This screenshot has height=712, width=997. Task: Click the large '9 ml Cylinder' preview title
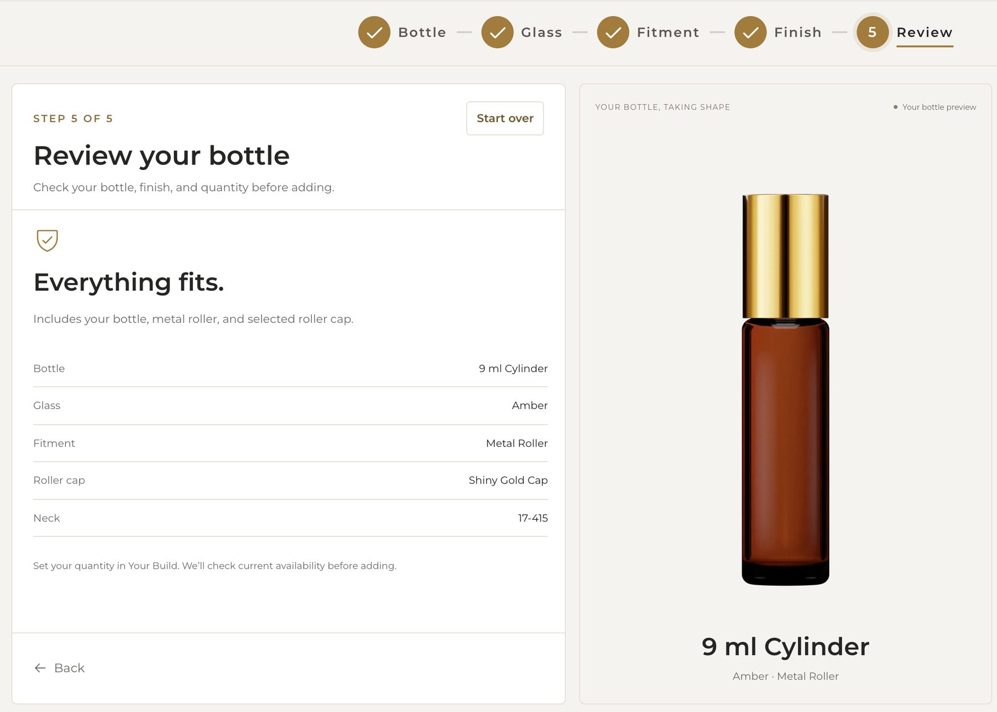(785, 646)
